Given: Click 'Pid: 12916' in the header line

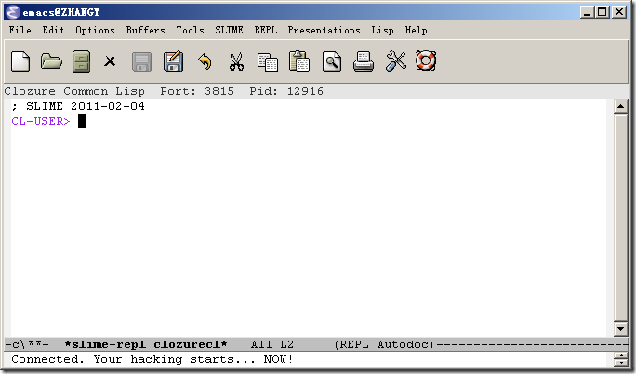Looking at the screenshot, I should point(286,91).
